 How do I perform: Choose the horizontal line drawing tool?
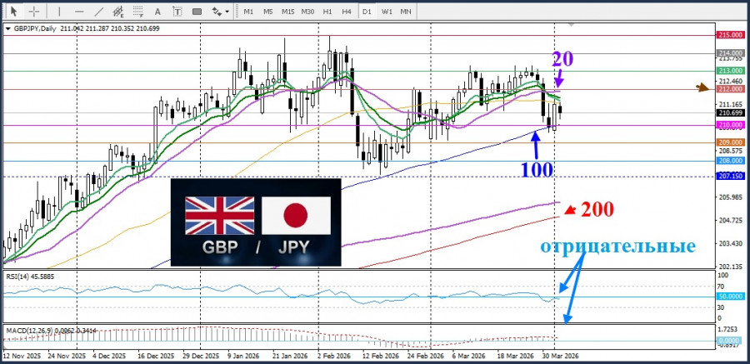pyautogui.click(x=79, y=11)
